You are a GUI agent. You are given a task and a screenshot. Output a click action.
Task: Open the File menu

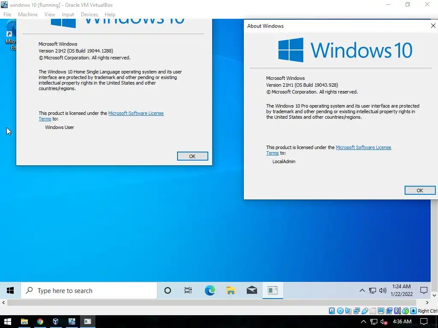coord(7,14)
